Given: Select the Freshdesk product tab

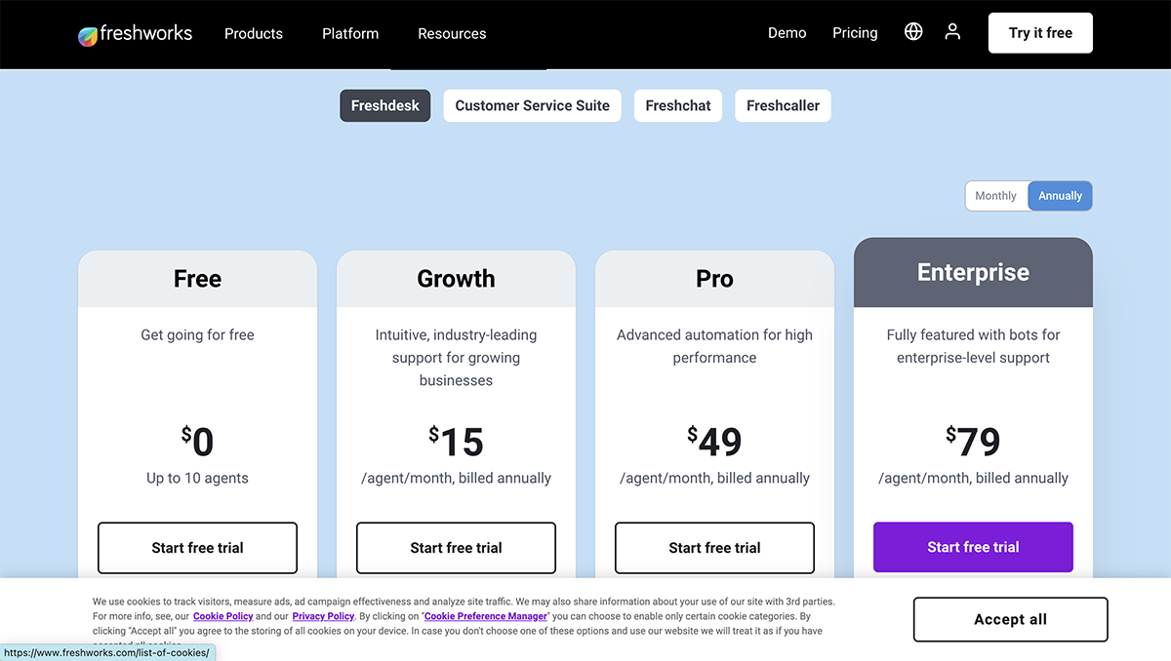Looking at the screenshot, I should pyautogui.click(x=384, y=105).
